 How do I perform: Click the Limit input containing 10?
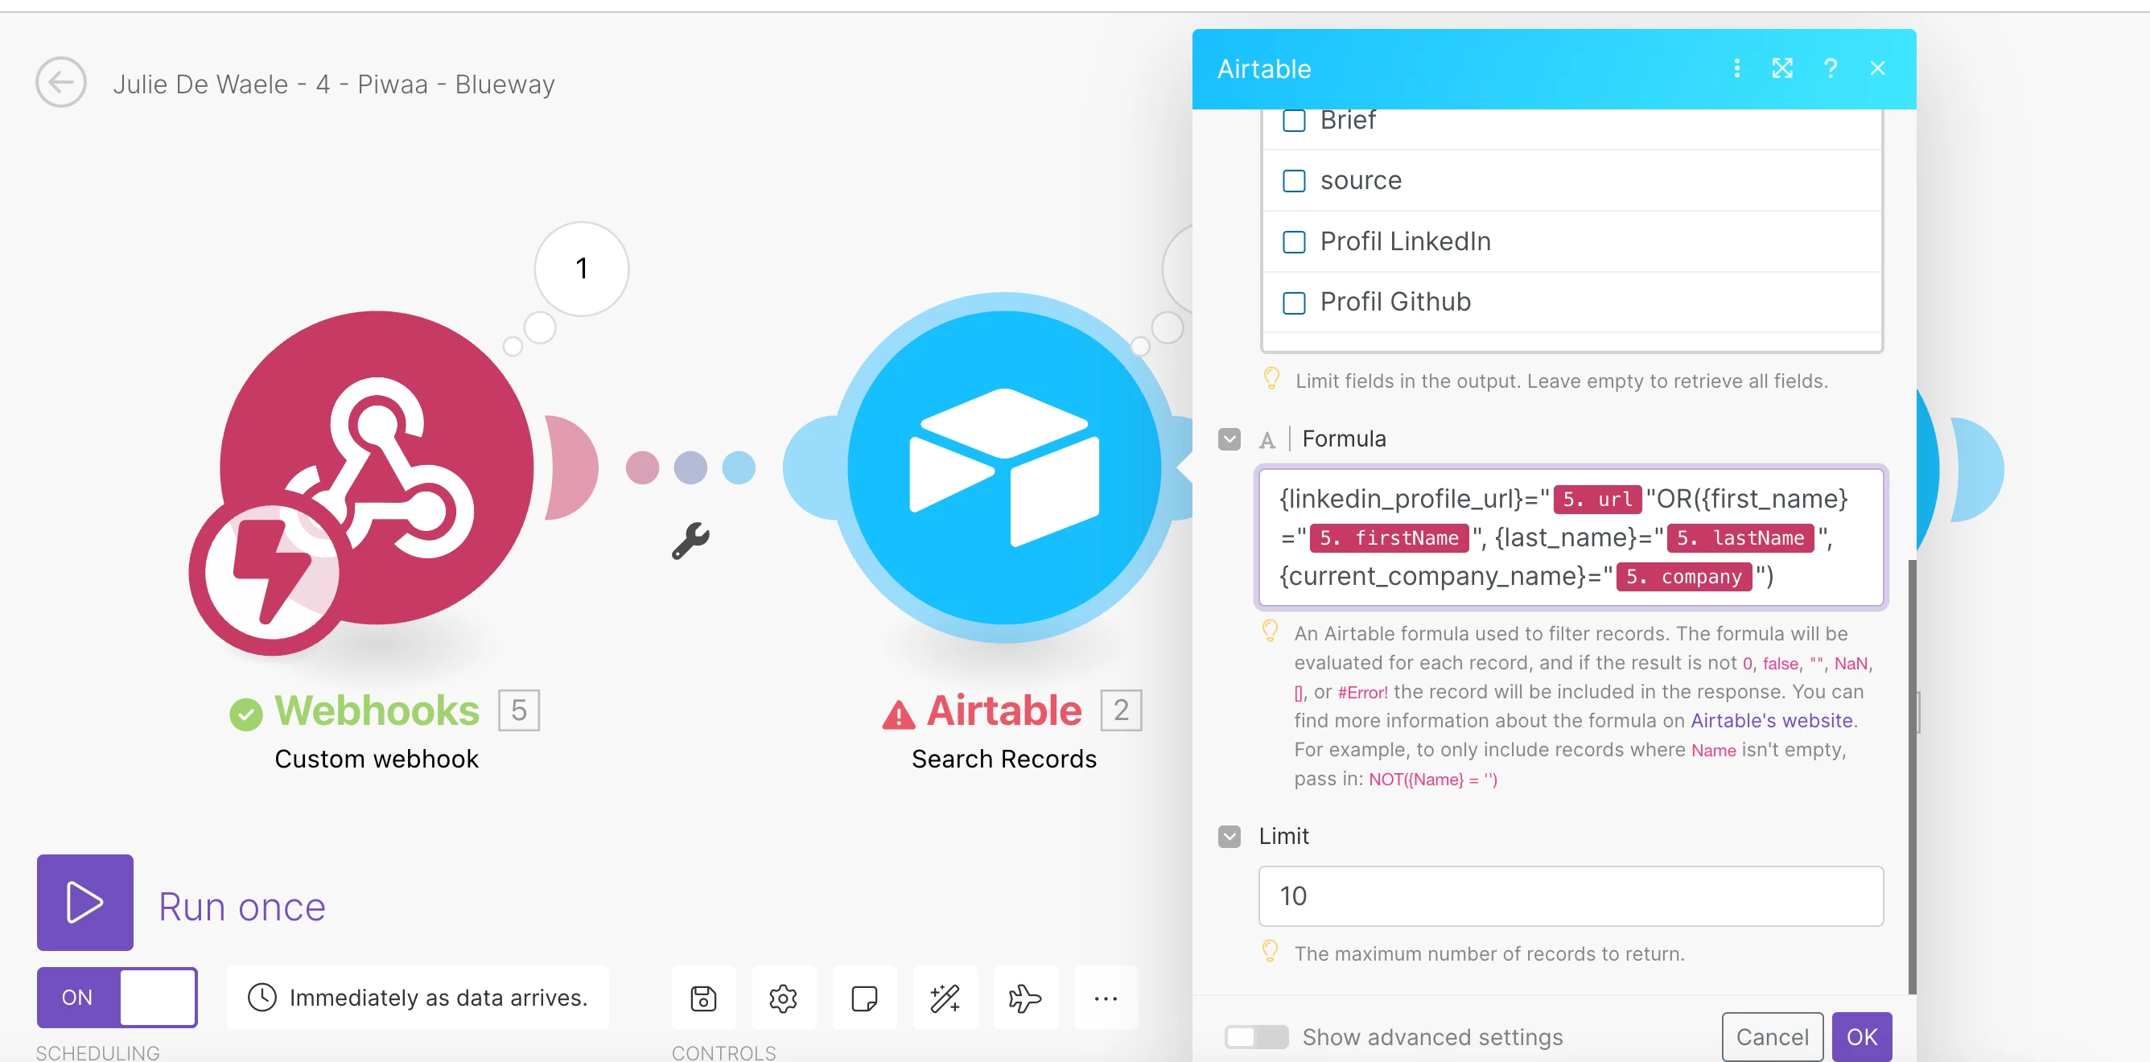[x=1571, y=896]
